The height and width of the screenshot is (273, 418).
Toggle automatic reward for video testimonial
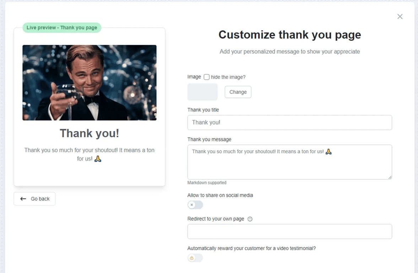pos(195,258)
